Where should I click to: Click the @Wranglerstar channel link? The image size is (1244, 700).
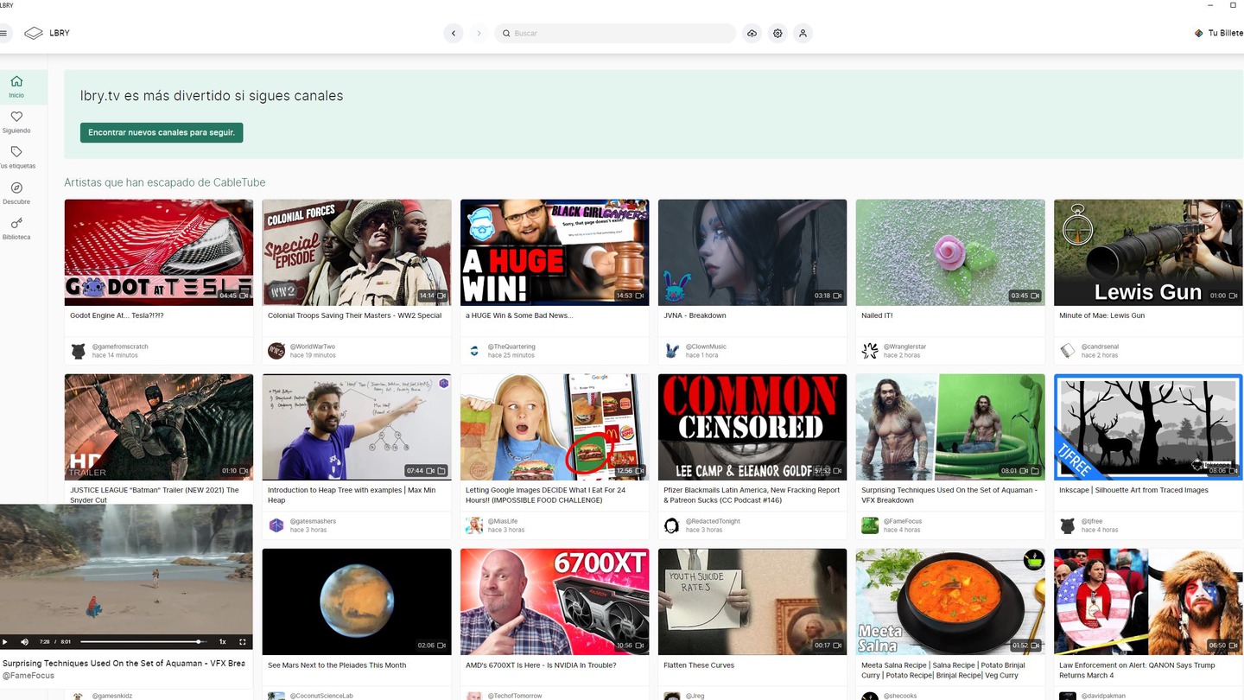tap(905, 347)
